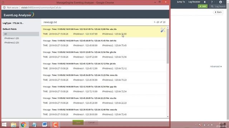Click IPAddress2 value 125.64.72.80
The width and height of the screenshot is (229, 128).
[x=121, y=34]
